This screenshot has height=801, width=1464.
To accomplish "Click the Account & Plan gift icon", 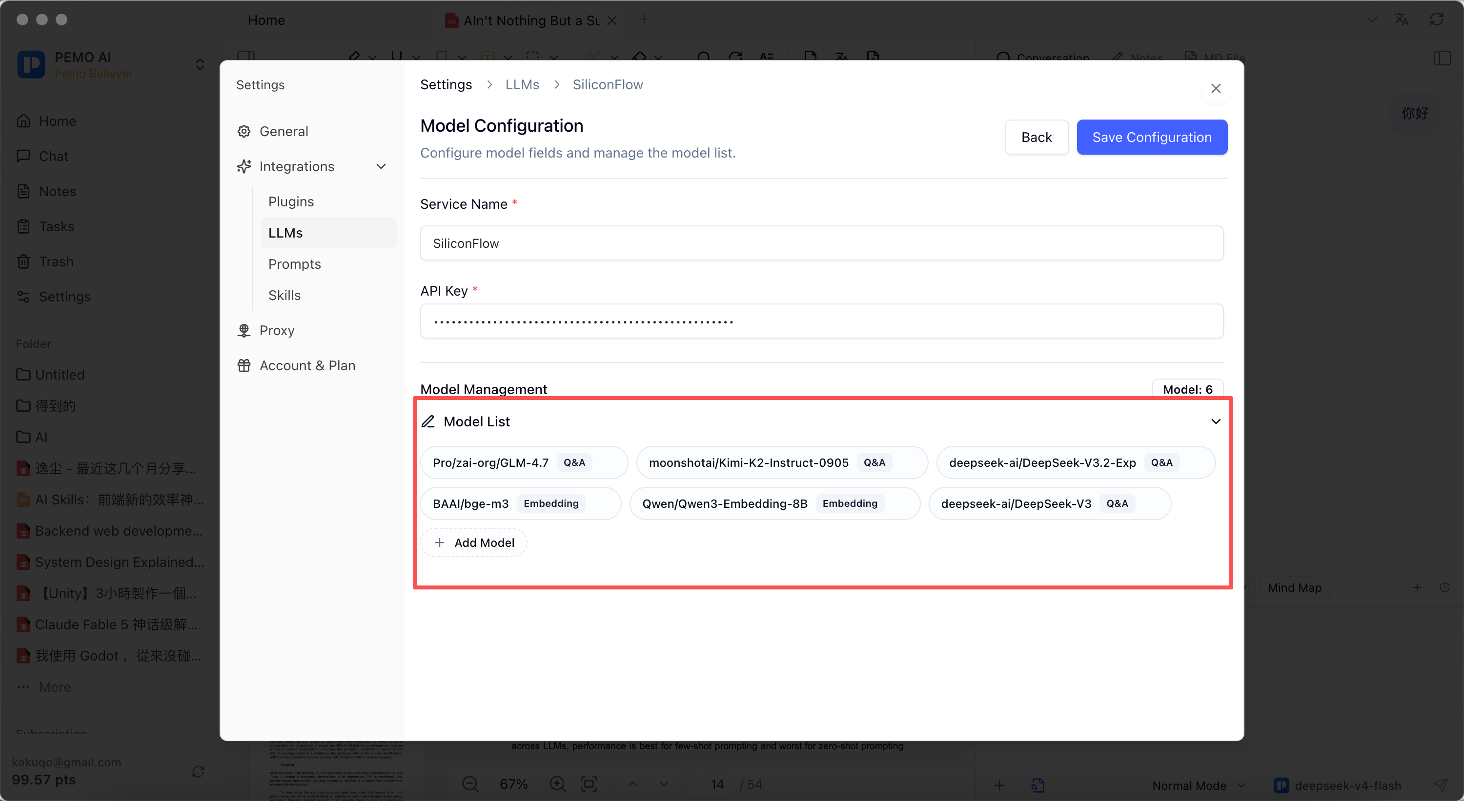I will tap(244, 366).
